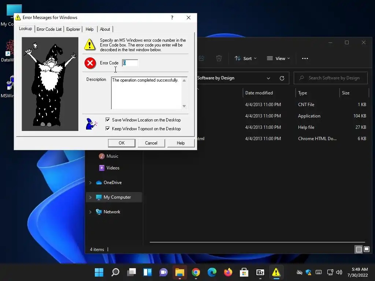The image size is (375, 281).
Task: Open the volume control in system tray
Action: [x=339, y=272]
